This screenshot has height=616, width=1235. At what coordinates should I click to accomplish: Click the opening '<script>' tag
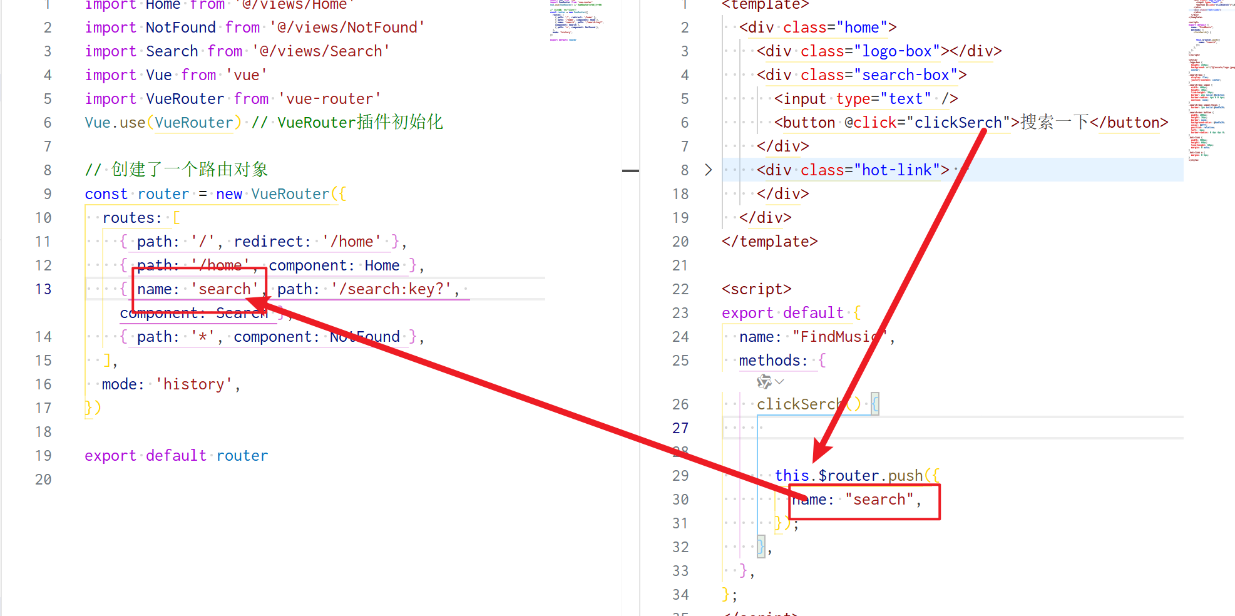757,289
